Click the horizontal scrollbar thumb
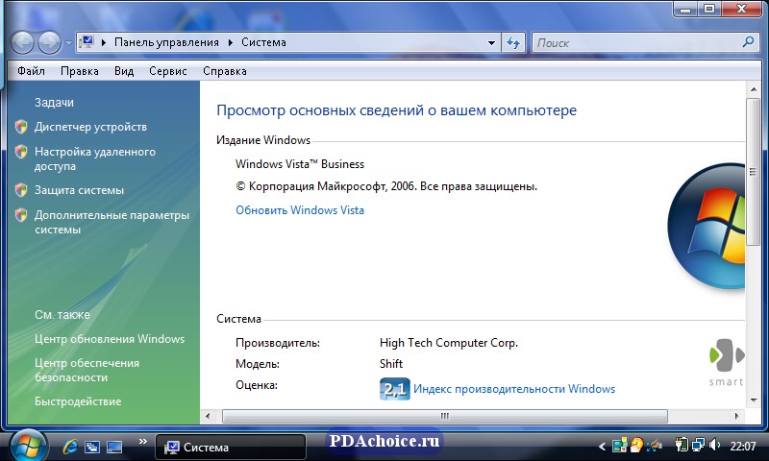This screenshot has width=769, height=461. [444, 416]
